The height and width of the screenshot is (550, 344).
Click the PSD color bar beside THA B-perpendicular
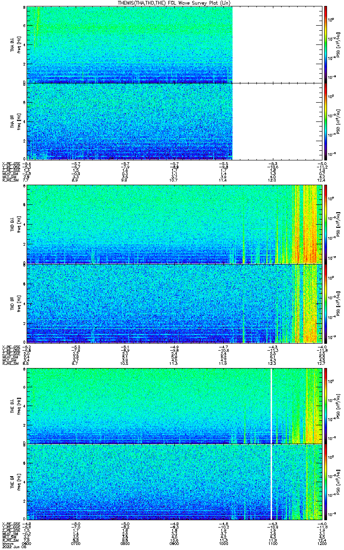point(326,44)
